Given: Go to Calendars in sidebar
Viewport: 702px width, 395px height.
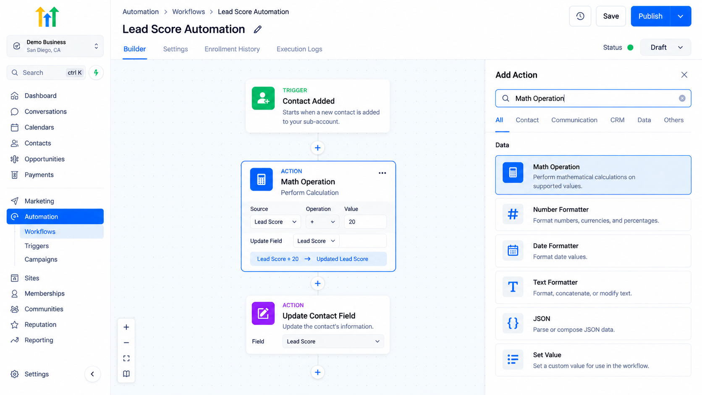Looking at the screenshot, I should tap(39, 127).
